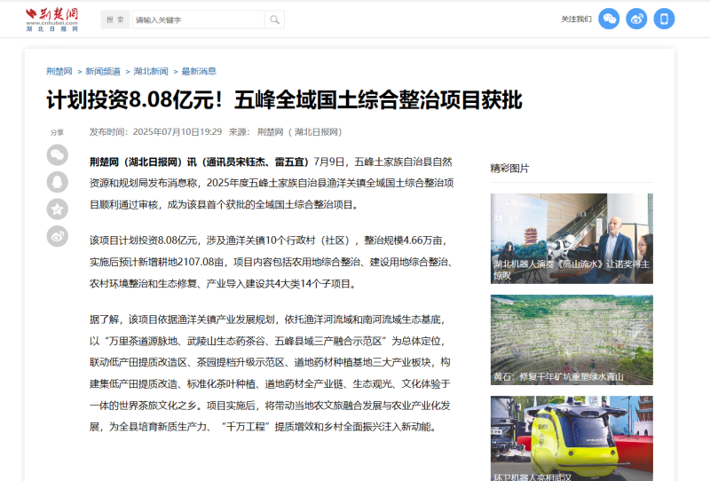This screenshot has height=481, width=710.
Task: Go to the 荆楚网 logo homepage
Action: (x=51, y=20)
